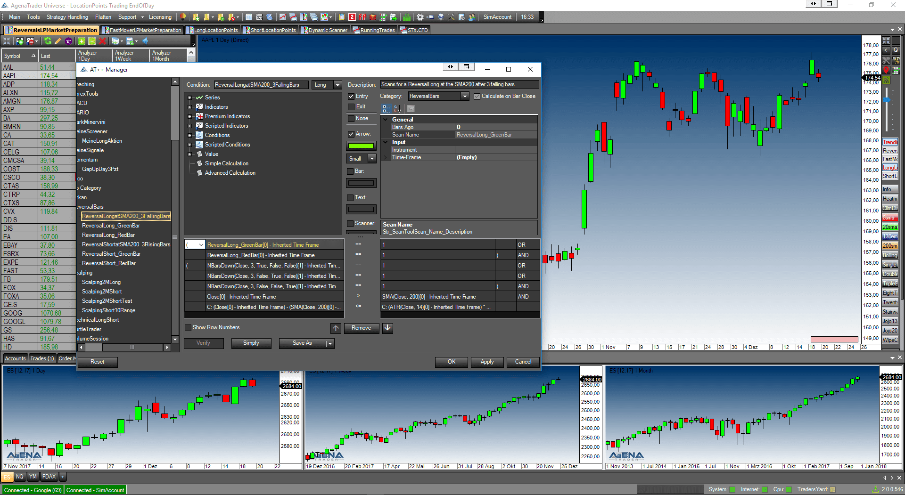The height and width of the screenshot is (495, 905).
Task: Open the settings gear icon in the main toolbar
Action: point(419,17)
